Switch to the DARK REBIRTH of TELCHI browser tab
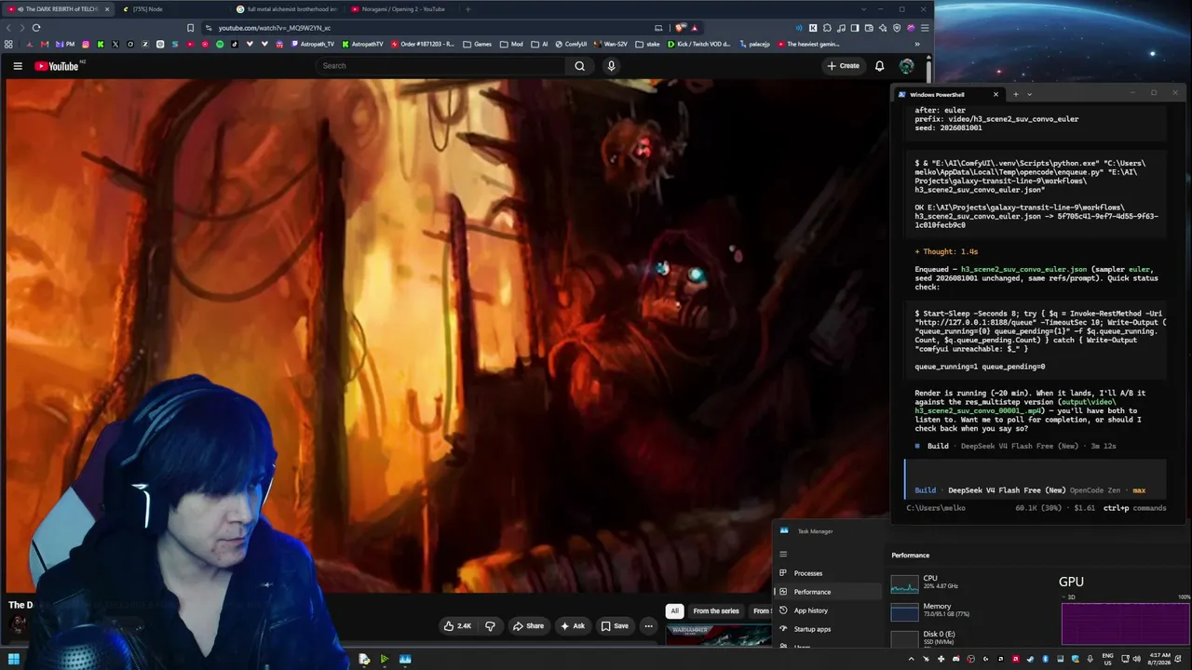This screenshot has height=670, width=1192. pos(58,9)
